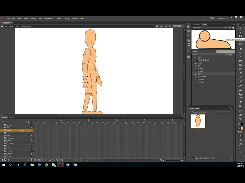Select the Lasso tool
Screen dimensions: 245x183
click(240, 44)
